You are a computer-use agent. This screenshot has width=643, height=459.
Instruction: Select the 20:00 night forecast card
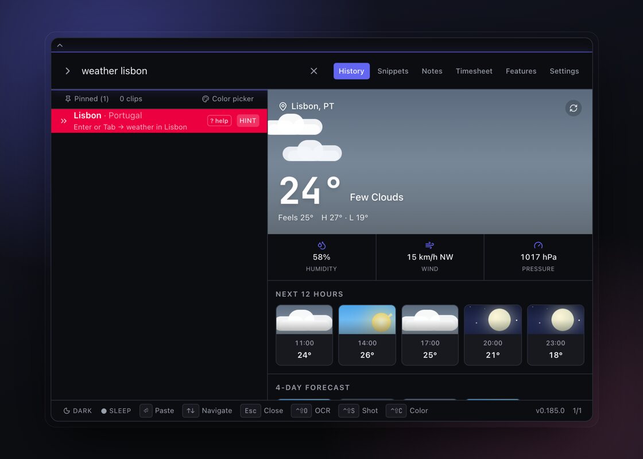493,335
